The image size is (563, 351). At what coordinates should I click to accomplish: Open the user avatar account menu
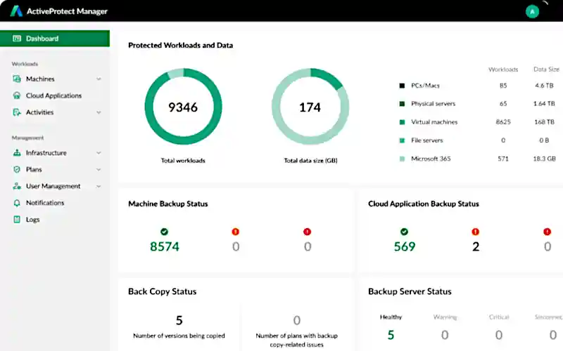pos(532,11)
